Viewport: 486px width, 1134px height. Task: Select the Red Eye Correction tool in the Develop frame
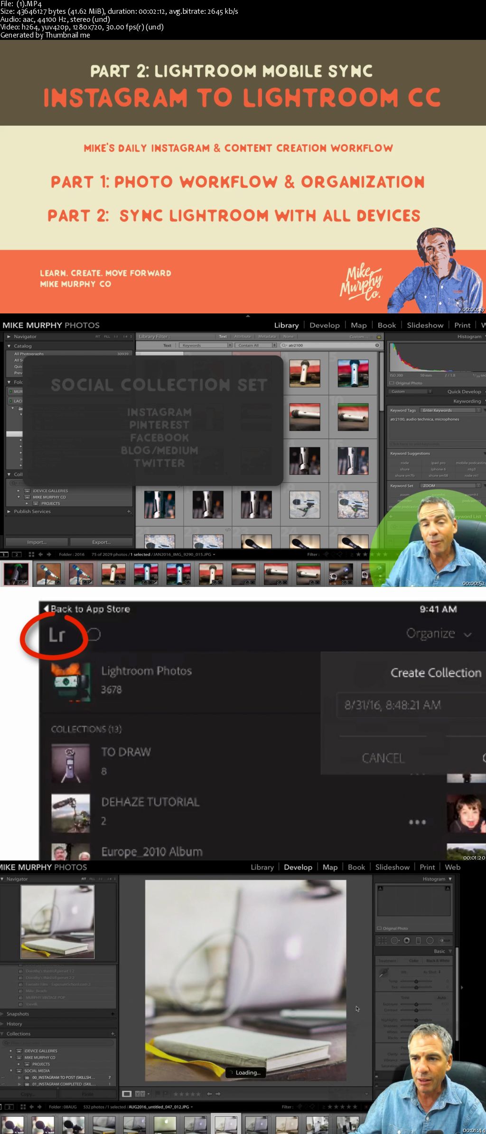coord(407,940)
